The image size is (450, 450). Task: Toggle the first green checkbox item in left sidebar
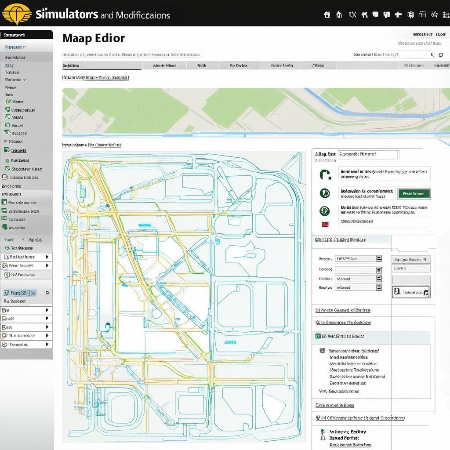click(8, 102)
